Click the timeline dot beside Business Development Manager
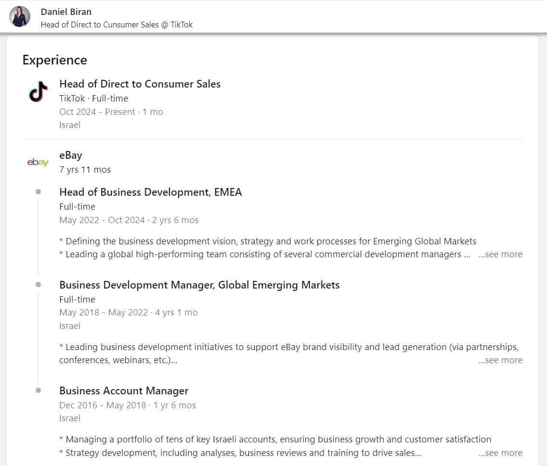Viewport: 547px width, 466px height. point(38,285)
